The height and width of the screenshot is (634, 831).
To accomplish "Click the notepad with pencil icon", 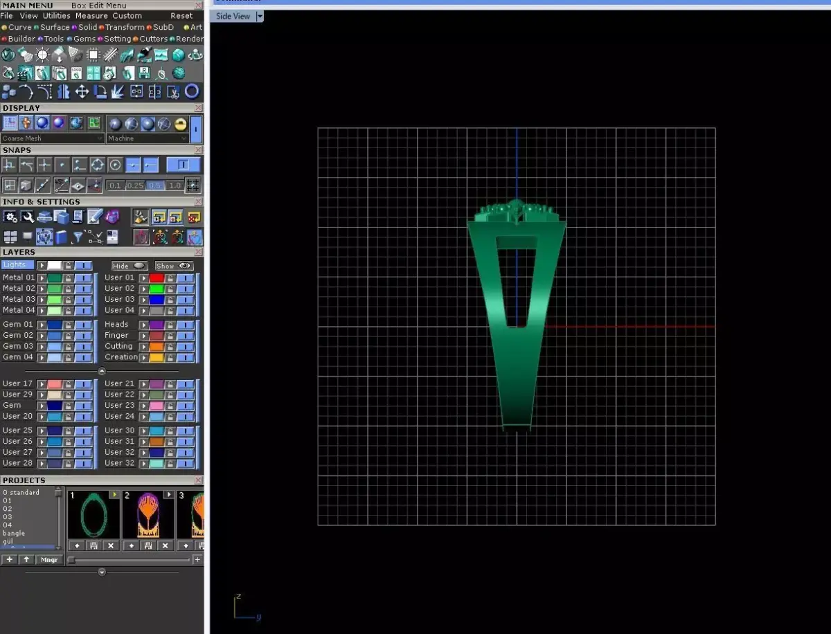I will [95, 216].
